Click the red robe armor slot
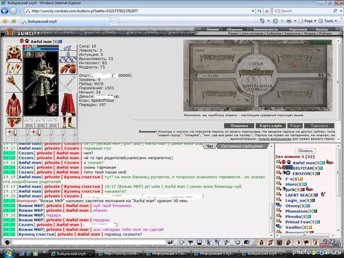Image resolution: width=344 pixels, height=258 pixels. (x=14, y=104)
